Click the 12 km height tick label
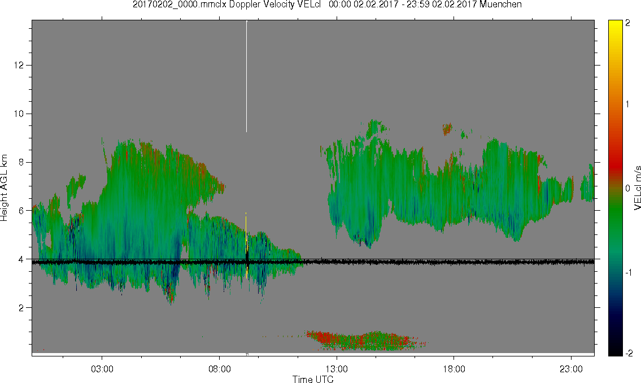The height and width of the screenshot is (383, 641). (x=19, y=66)
